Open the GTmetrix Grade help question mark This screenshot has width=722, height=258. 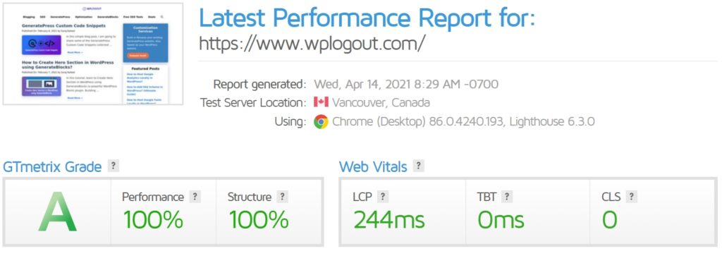(113, 166)
